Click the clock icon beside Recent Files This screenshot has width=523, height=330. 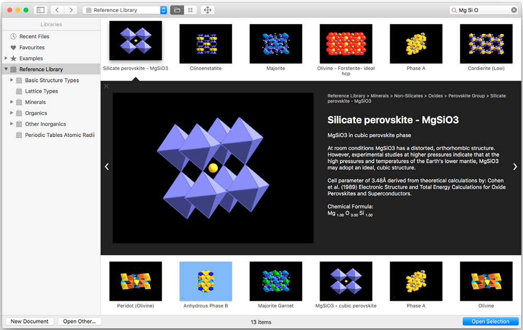tap(14, 37)
